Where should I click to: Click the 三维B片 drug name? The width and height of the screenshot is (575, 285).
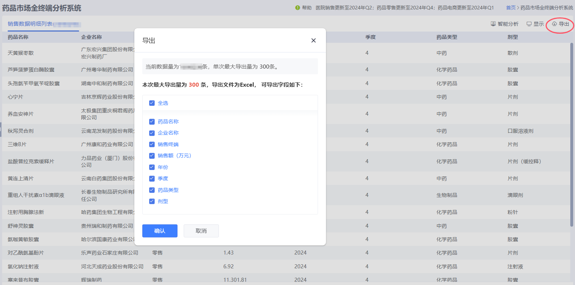[x=17, y=144]
